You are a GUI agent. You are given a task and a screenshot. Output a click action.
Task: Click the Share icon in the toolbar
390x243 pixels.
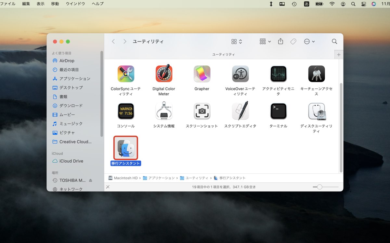(280, 41)
